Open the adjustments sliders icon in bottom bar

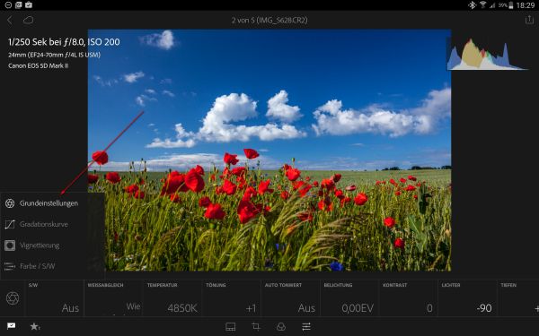(x=306, y=327)
